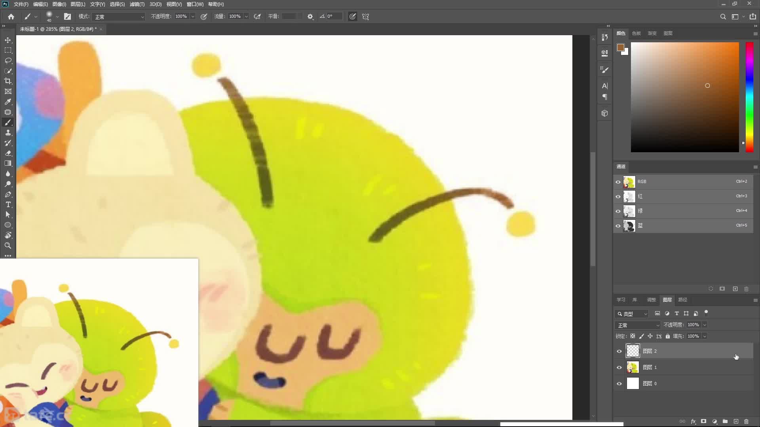Open the search icon in options bar
The height and width of the screenshot is (427, 760).
pyautogui.click(x=723, y=17)
